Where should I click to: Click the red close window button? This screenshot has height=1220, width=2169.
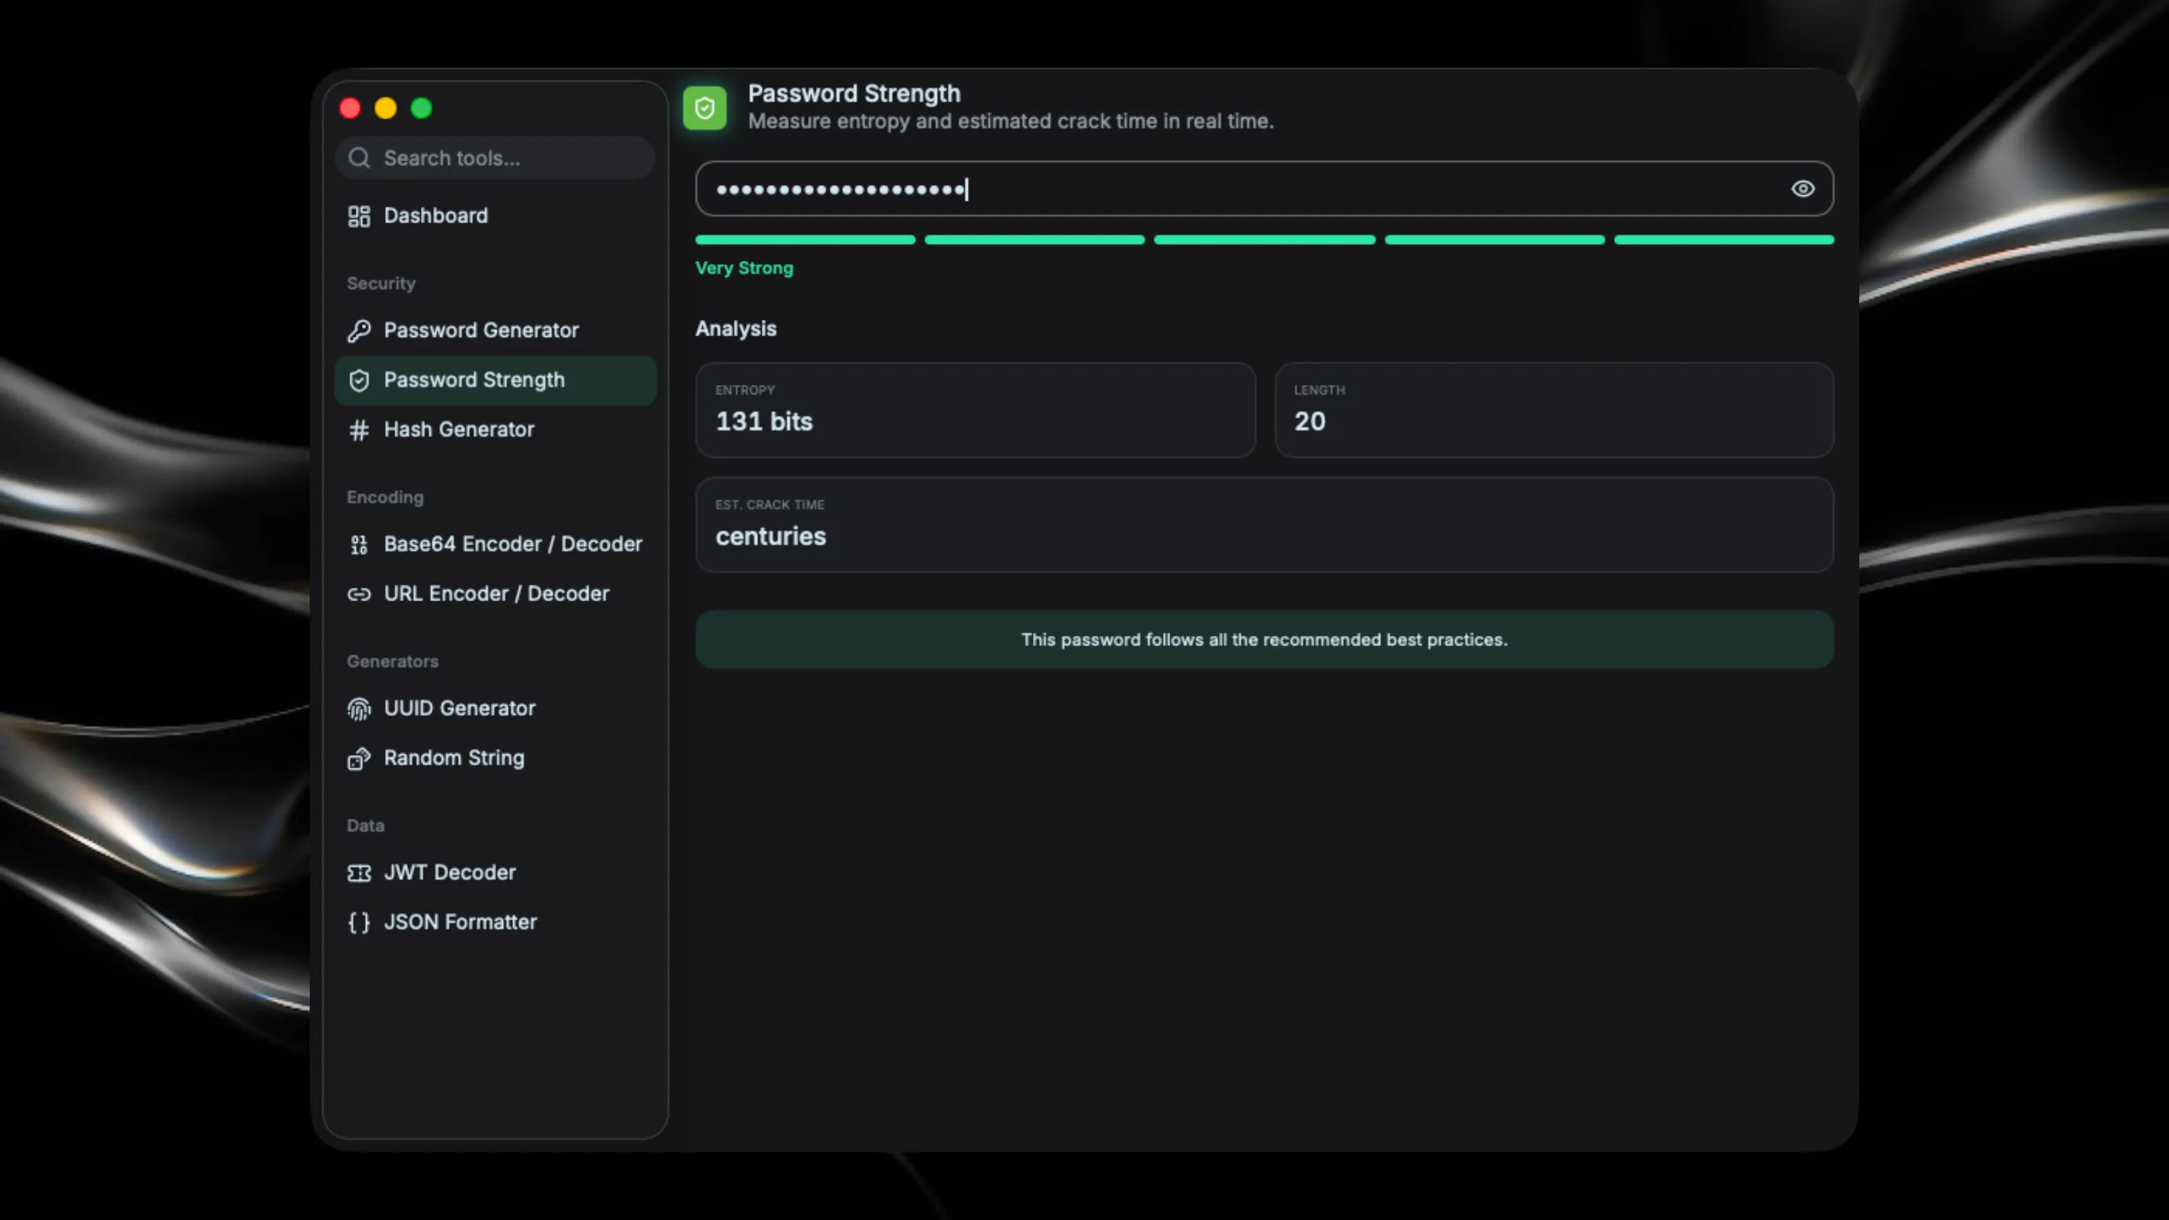click(350, 108)
